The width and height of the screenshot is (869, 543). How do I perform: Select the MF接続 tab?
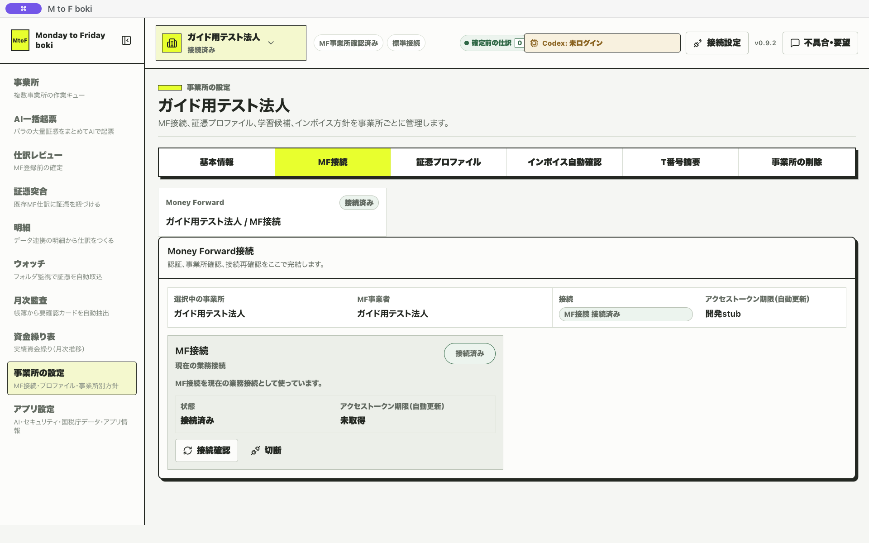pyautogui.click(x=333, y=162)
